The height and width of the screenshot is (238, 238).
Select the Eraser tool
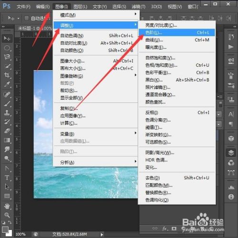click(x=7, y=131)
